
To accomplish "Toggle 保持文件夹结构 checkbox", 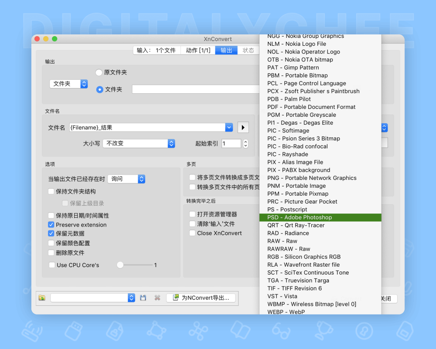I will coord(51,191).
